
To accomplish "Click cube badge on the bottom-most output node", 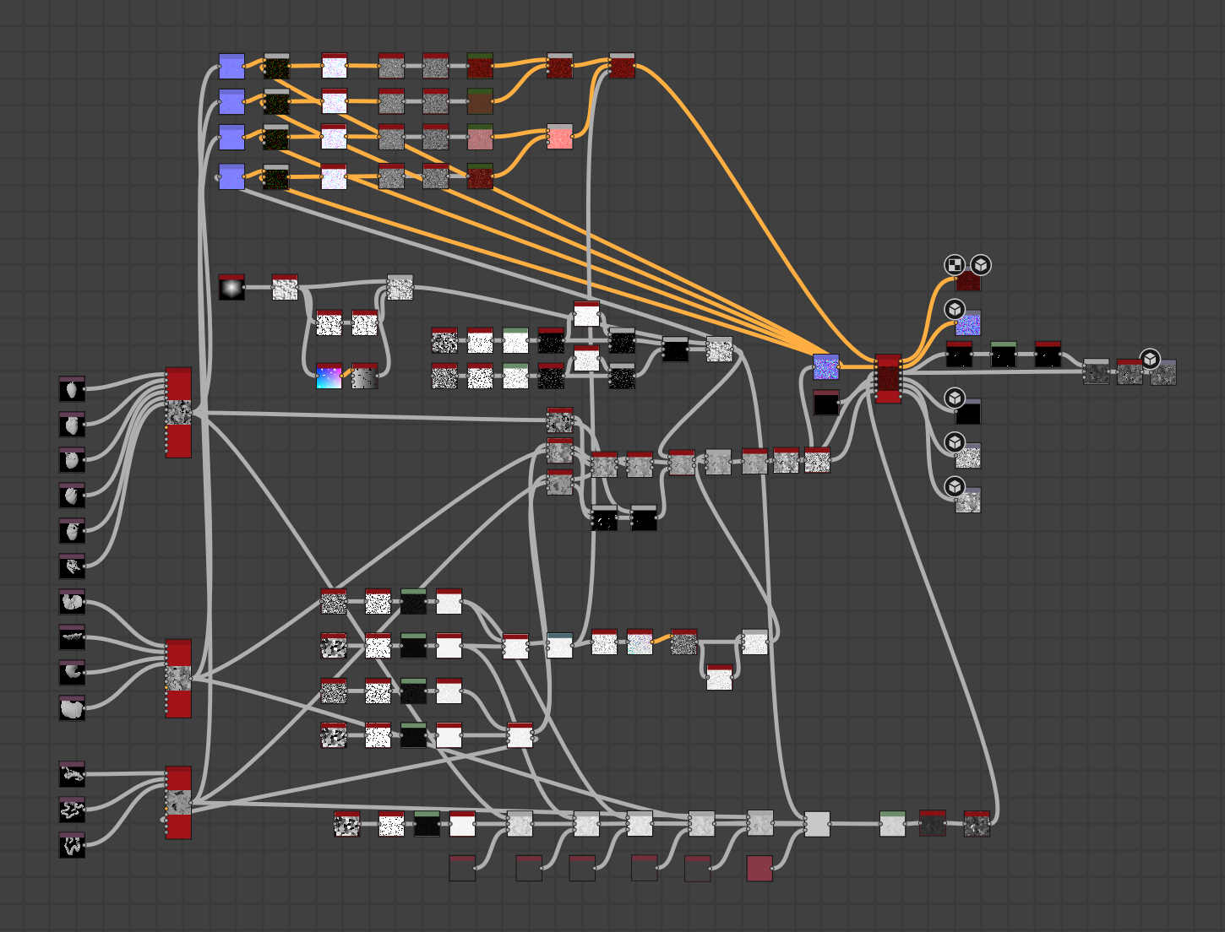I will 954,486.
